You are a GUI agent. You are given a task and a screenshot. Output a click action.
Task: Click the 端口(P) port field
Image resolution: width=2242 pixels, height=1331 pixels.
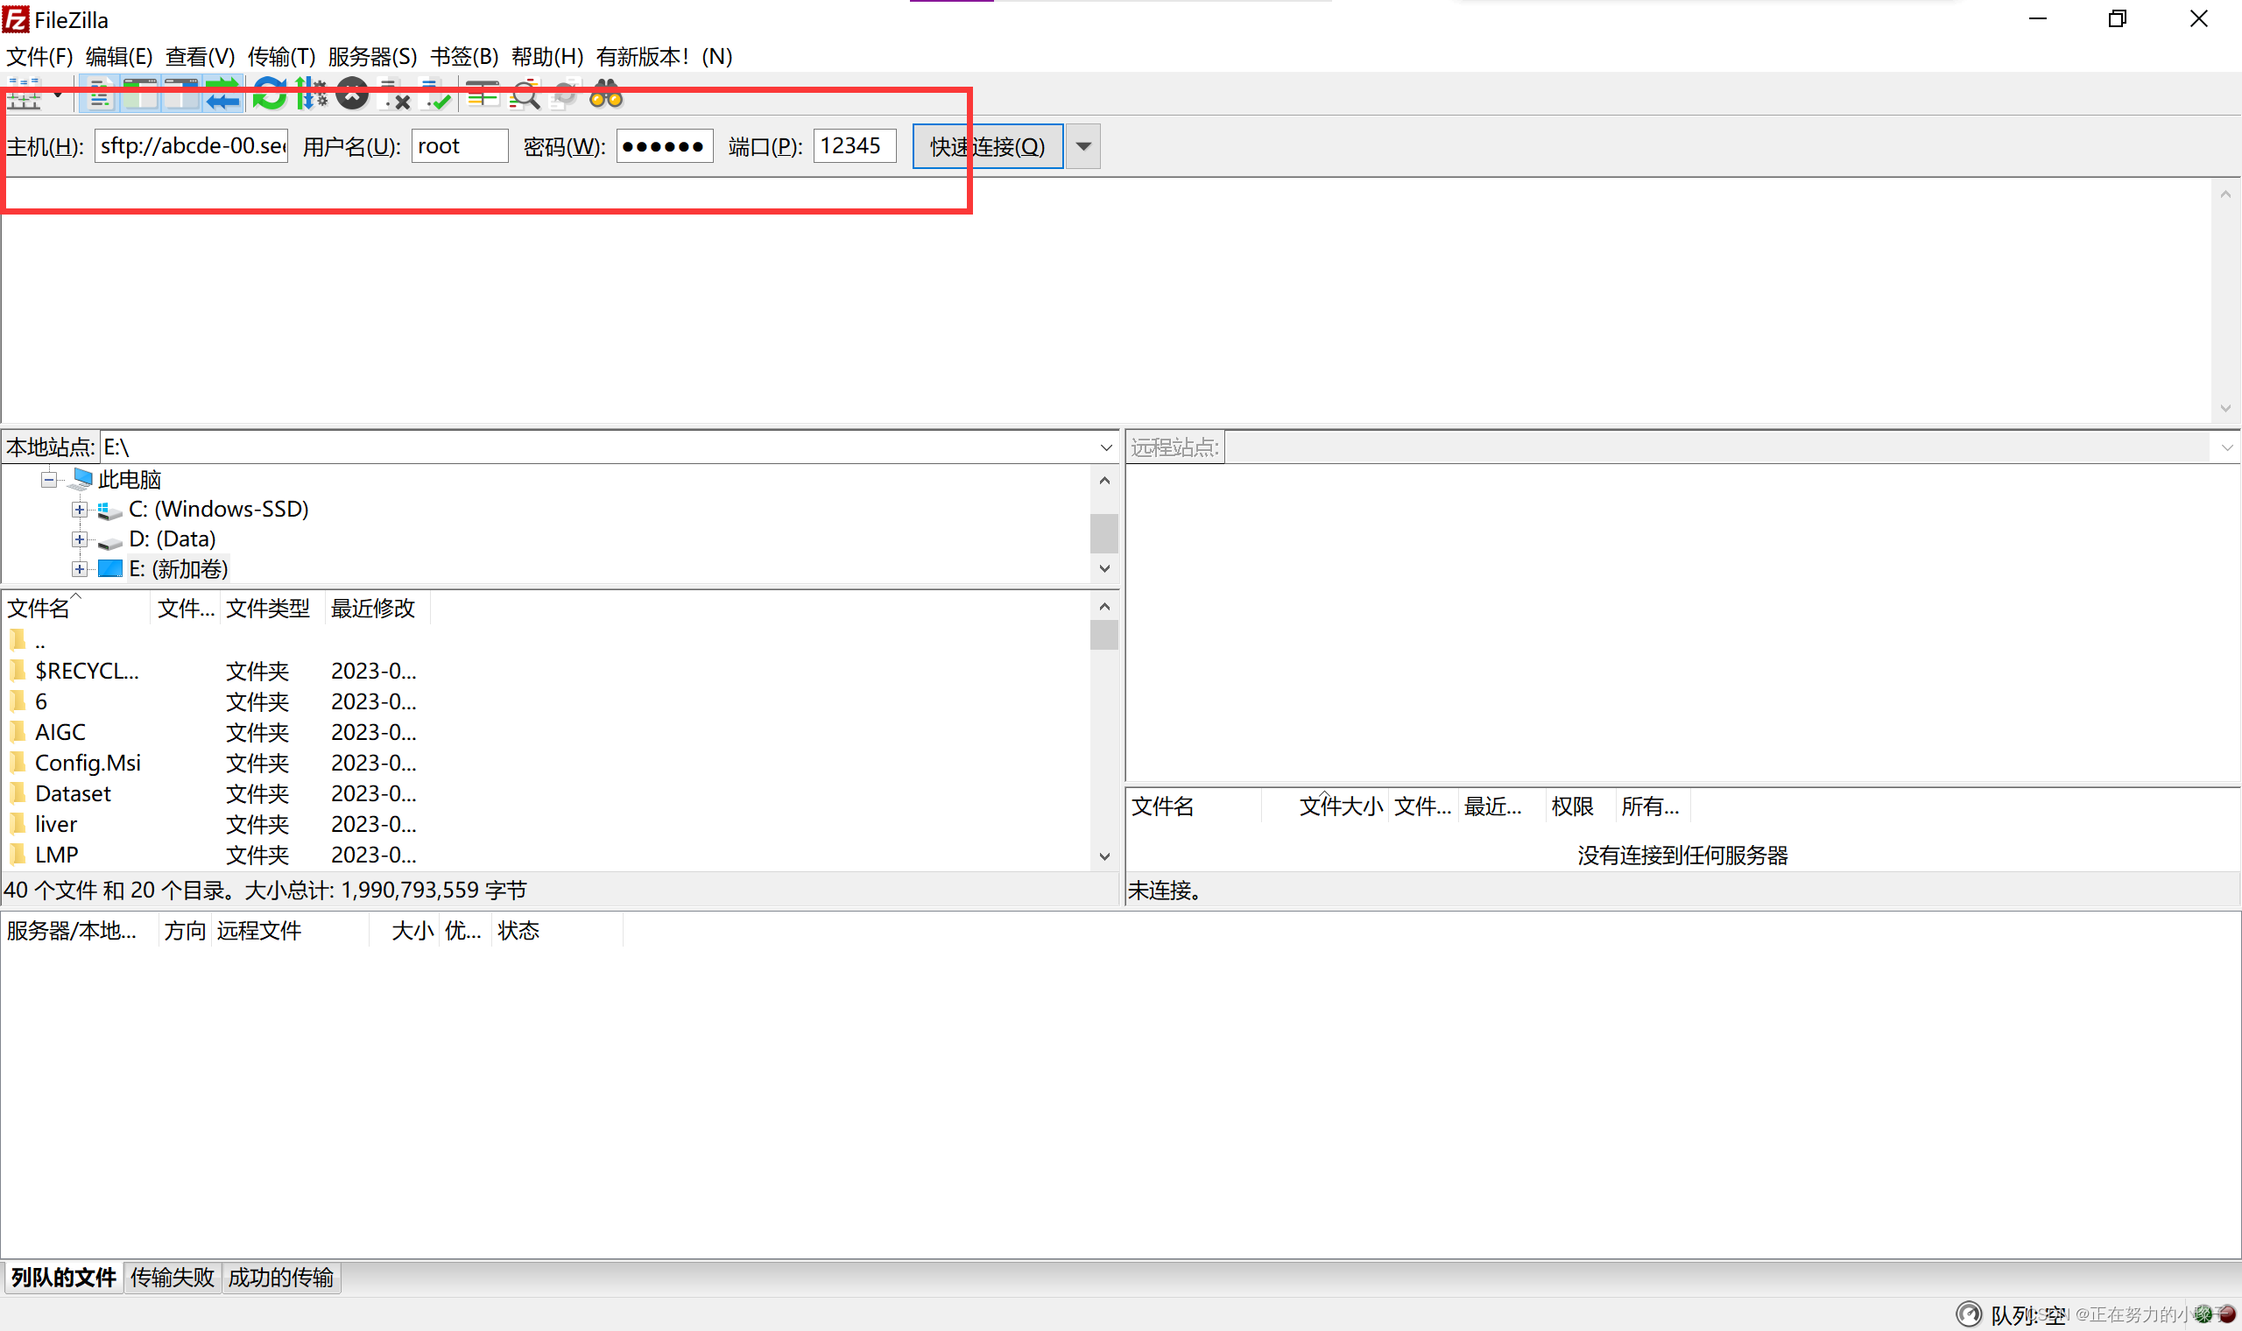(x=855, y=146)
